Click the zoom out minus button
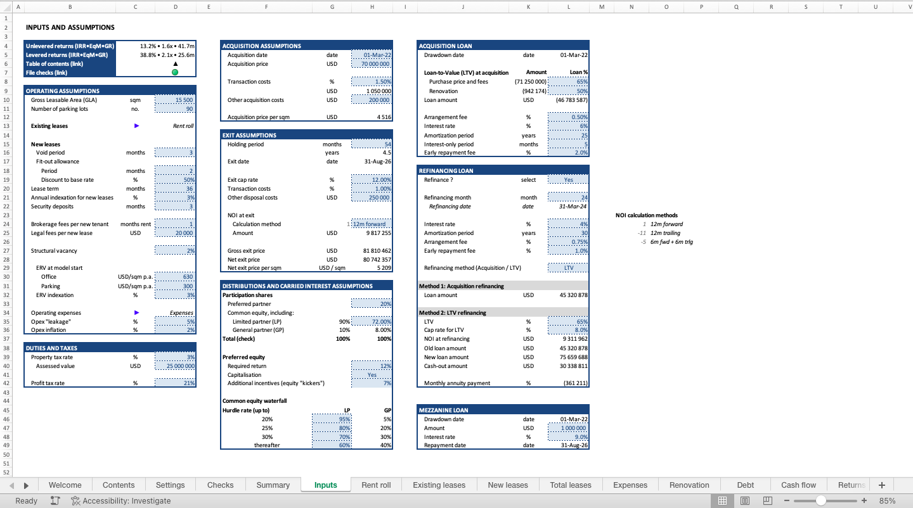The image size is (913, 508). coord(787,500)
